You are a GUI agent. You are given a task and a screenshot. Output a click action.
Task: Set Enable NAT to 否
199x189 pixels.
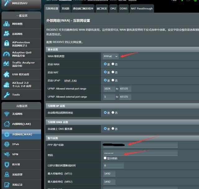tap(113, 72)
